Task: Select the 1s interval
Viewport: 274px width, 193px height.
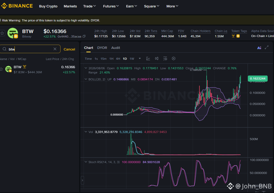Action: click(x=96, y=59)
